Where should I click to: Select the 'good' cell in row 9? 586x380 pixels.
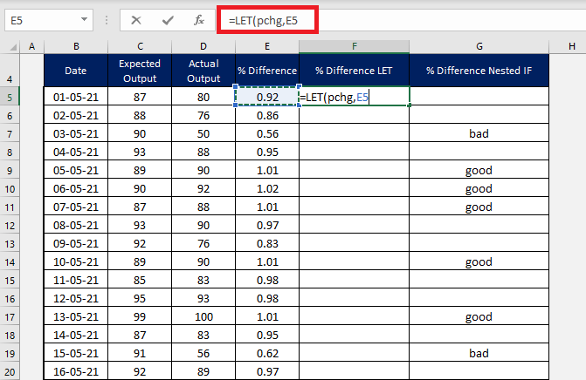[479, 170]
